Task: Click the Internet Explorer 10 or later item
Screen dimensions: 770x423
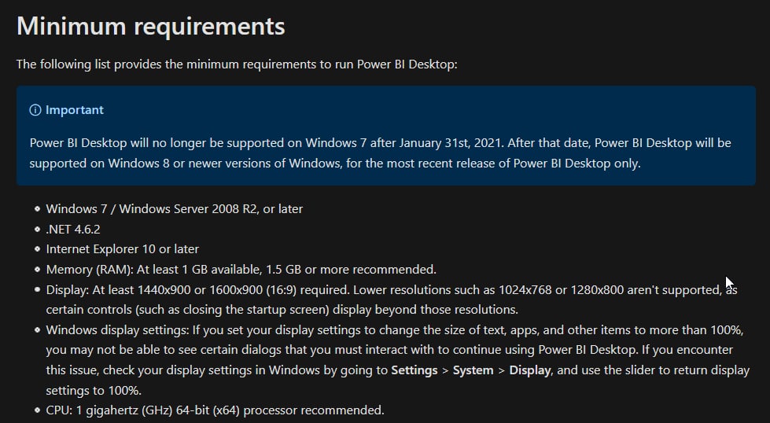Action: tap(122, 249)
